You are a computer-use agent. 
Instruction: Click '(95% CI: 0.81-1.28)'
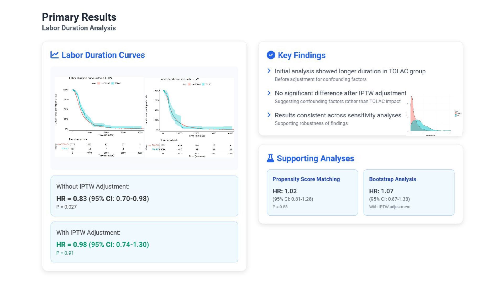(x=293, y=199)
